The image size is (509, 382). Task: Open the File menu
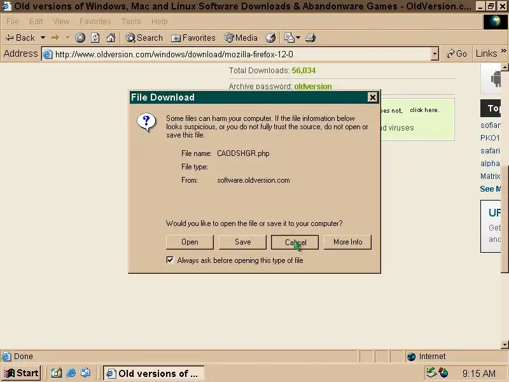12,22
